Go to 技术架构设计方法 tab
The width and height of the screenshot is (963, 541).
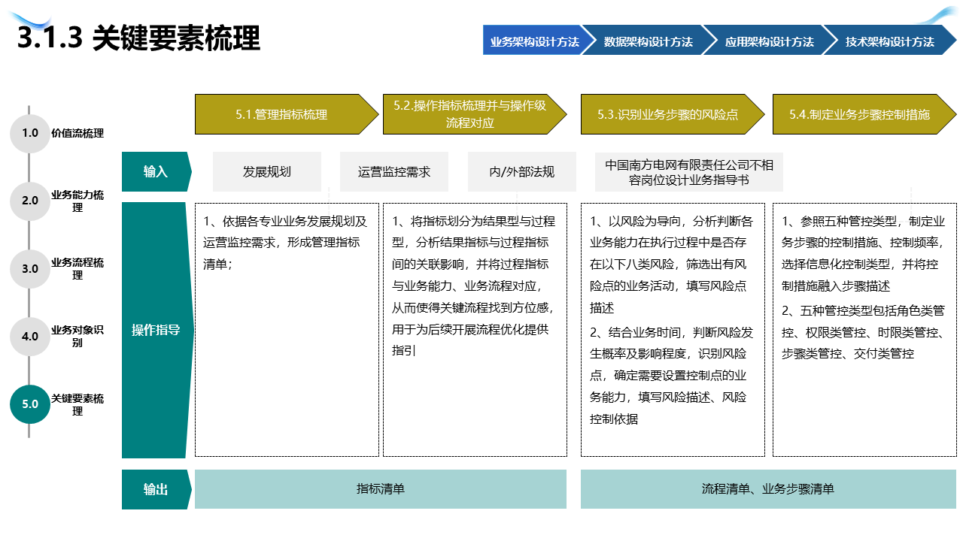point(890,41)
